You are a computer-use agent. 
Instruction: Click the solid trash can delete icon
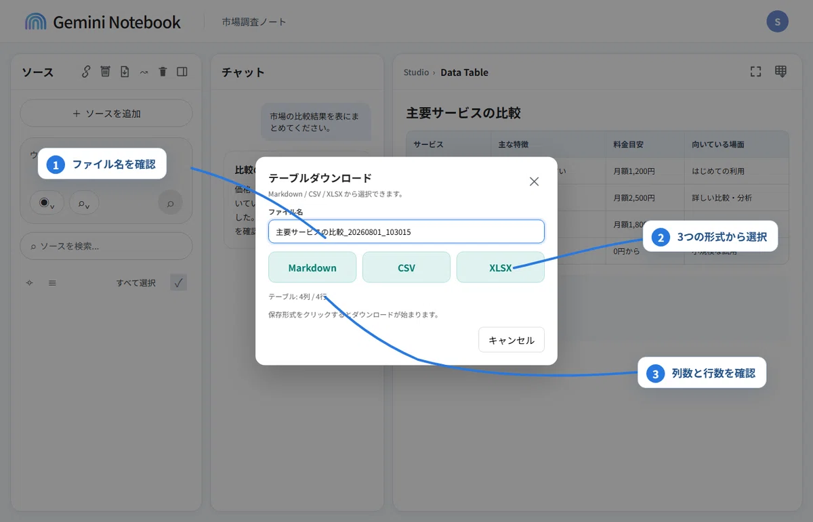click(163, 72)
